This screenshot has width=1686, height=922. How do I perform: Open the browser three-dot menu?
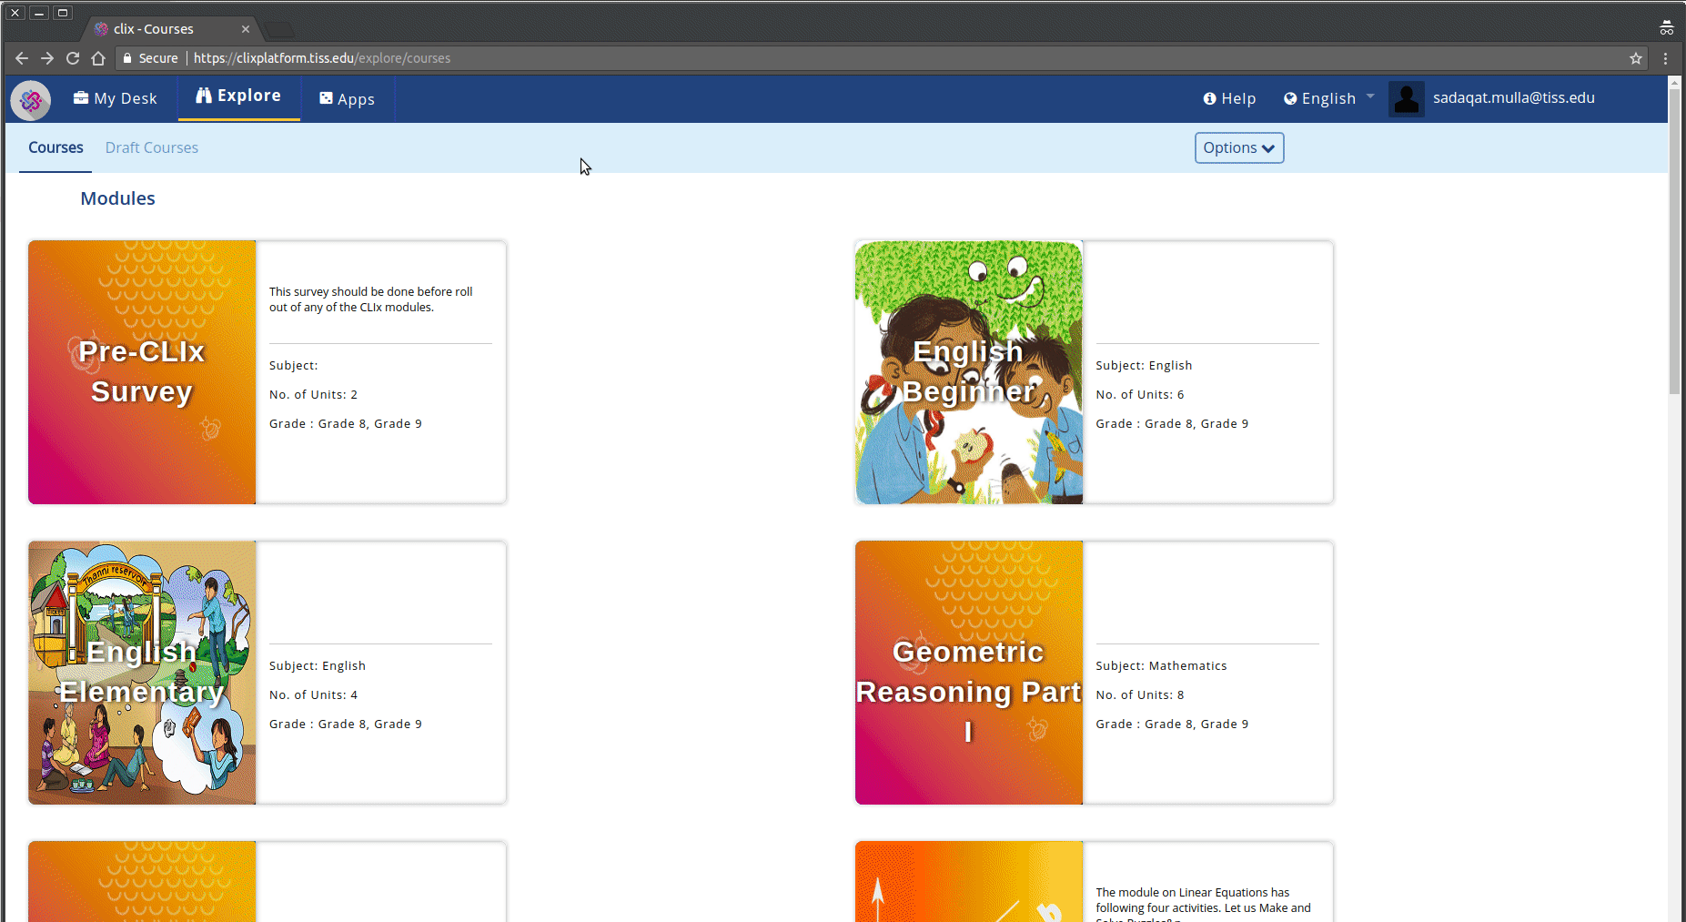click(1665, 58)
